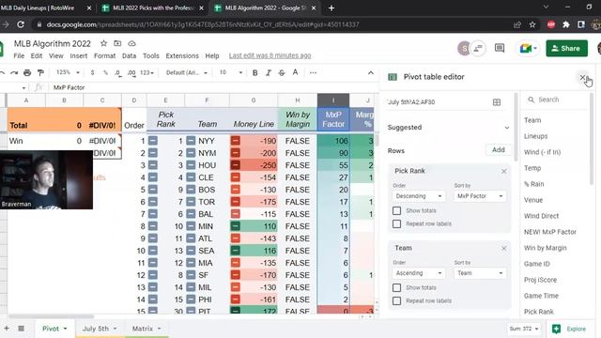The image size is (601, 338).
Task: Add a new Rows field
Action: click(499, 150)
